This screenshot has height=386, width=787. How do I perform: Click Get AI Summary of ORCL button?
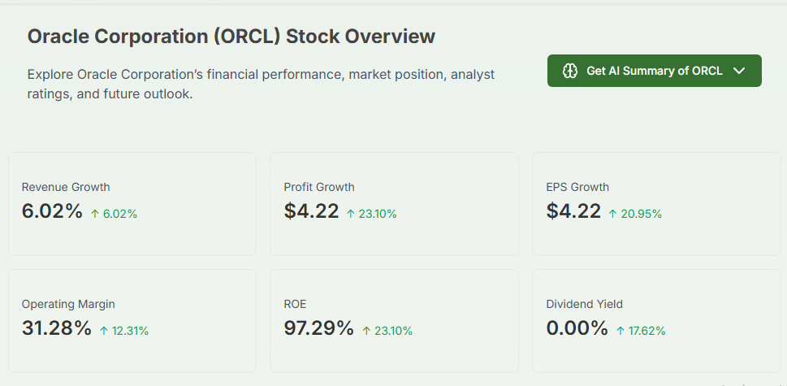(x=654, y=71)
